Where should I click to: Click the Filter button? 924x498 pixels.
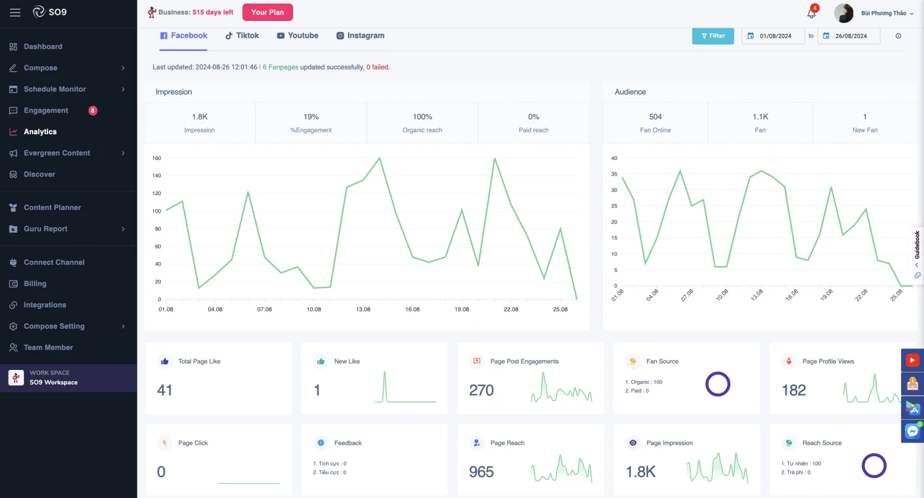coord(713,36)
